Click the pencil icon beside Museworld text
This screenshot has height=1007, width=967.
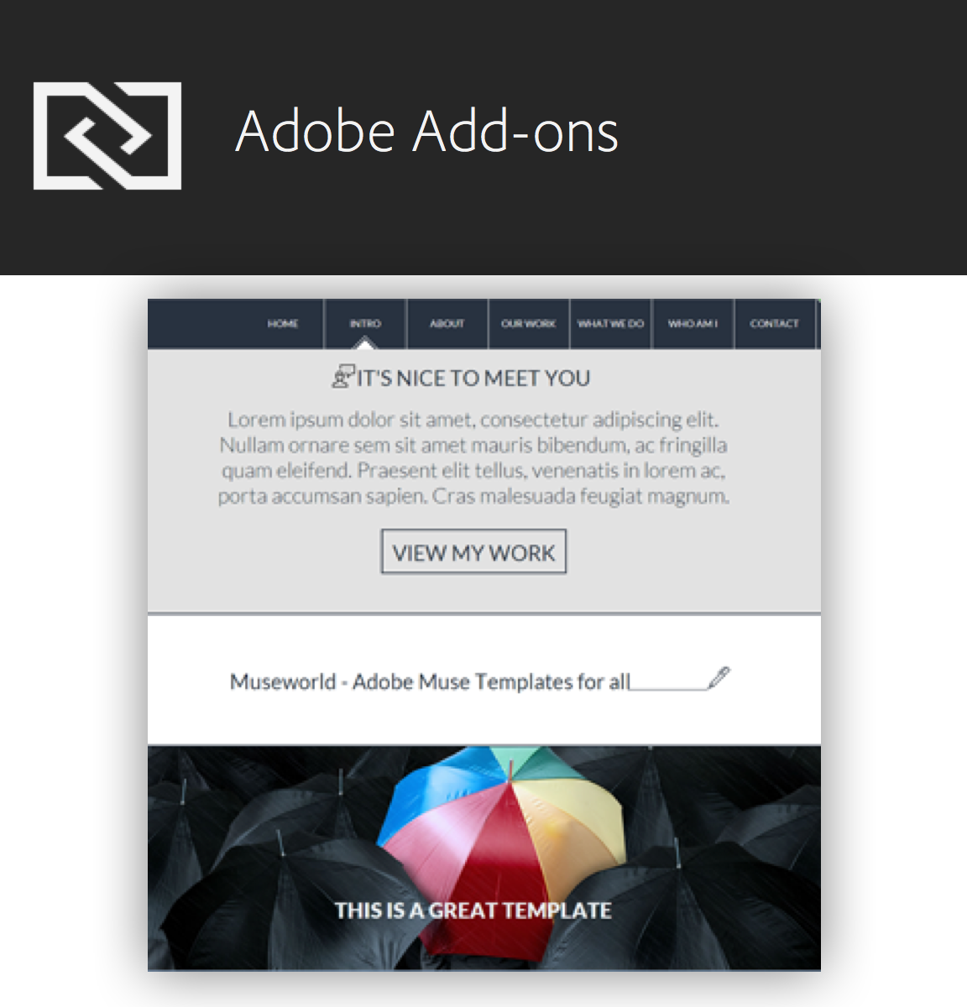pos(719,677)
